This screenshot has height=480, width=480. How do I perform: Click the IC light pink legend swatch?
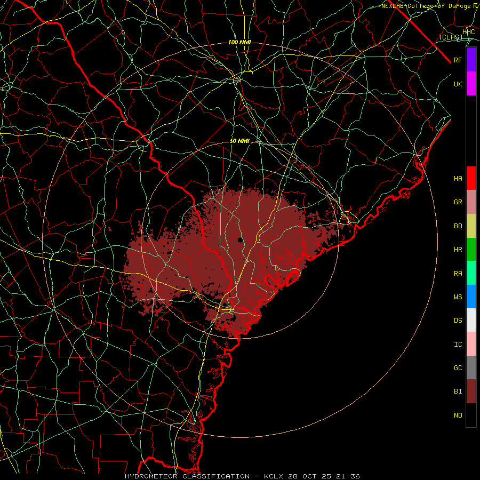471,344
